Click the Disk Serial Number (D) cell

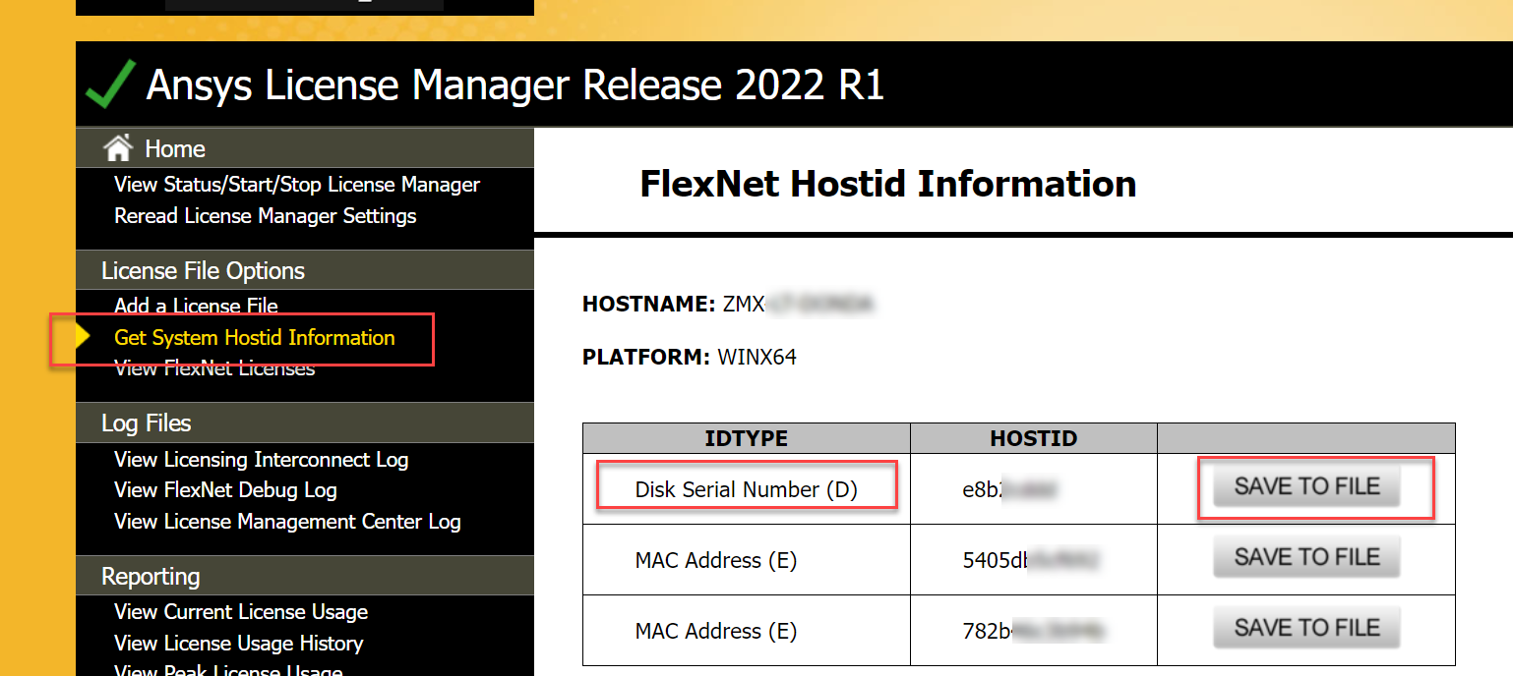point(747,489)
